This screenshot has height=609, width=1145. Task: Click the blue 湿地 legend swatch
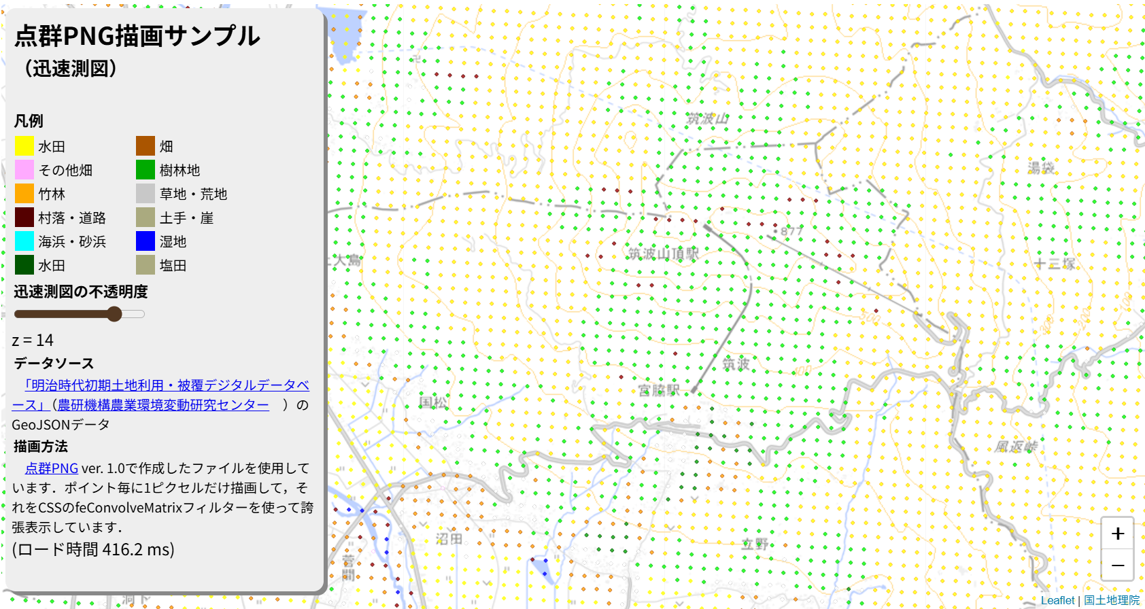[x=146, y=241]
